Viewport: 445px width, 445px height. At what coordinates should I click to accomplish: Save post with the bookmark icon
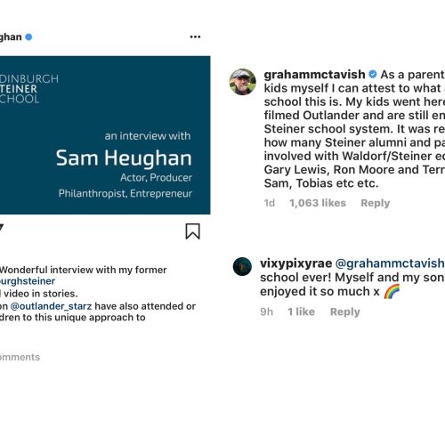(x=192, y=231)
